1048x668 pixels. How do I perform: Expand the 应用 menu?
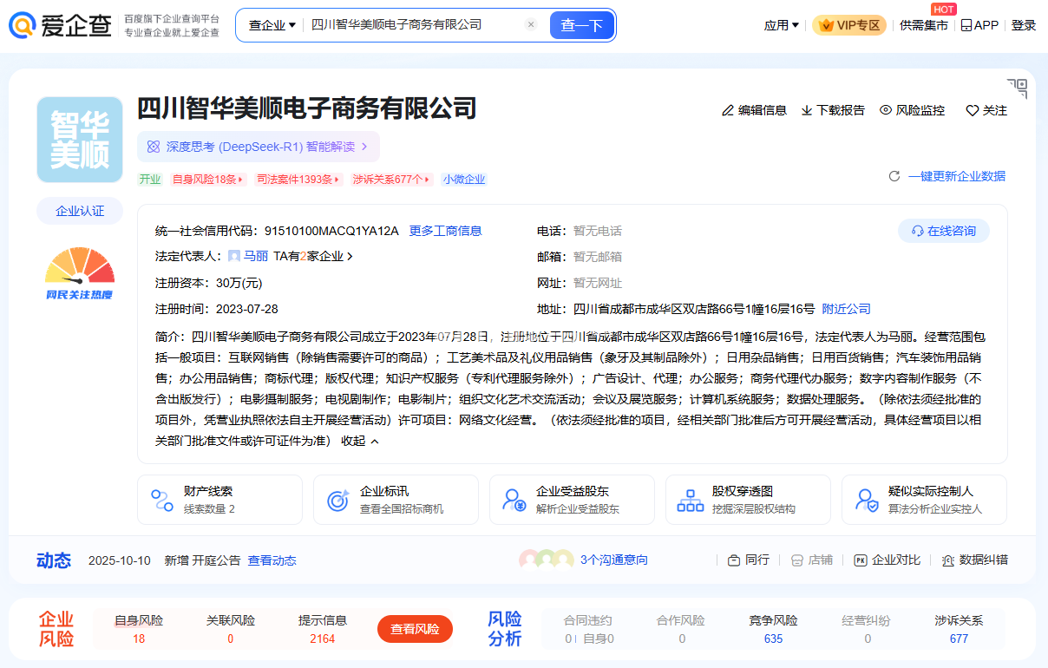point(781,25)
